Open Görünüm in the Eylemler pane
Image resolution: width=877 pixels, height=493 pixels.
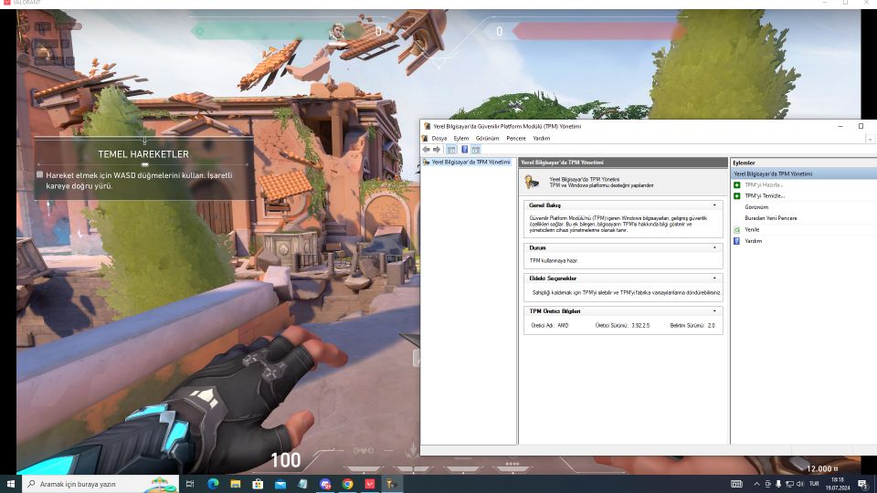(x=756, y=207)
